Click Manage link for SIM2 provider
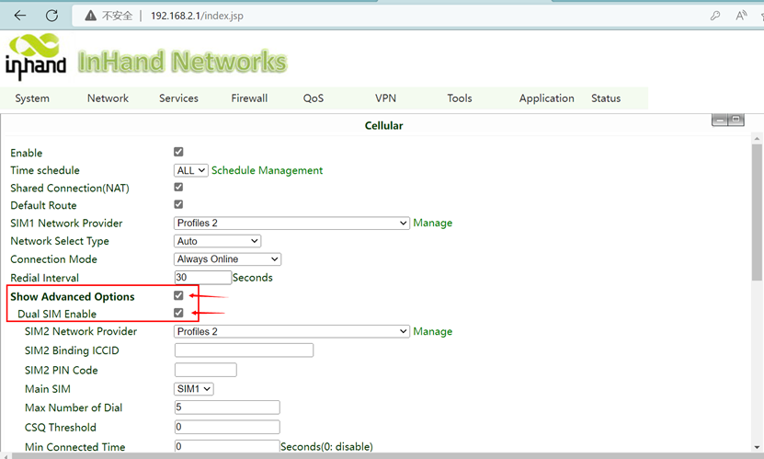 click(x=433, y=331)
